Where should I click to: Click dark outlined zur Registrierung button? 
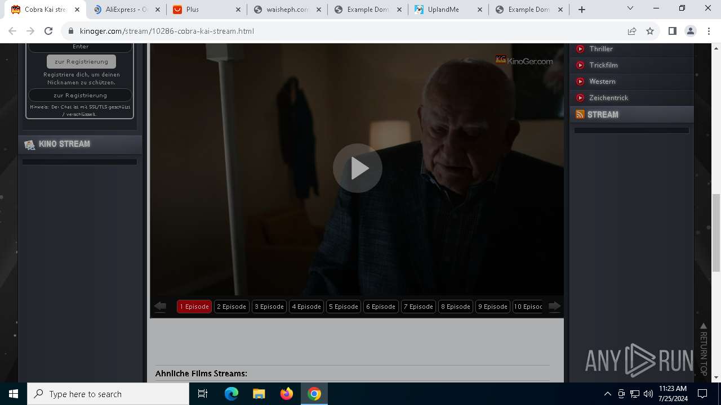(x=80, y=95)
